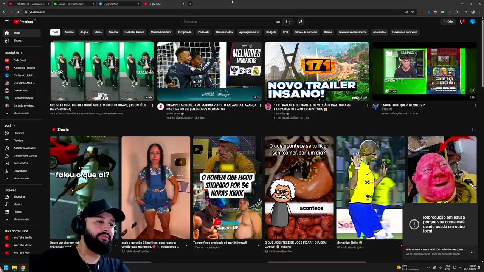
Task: Open YouTube Music link
Action: click(x=21, y=245)
